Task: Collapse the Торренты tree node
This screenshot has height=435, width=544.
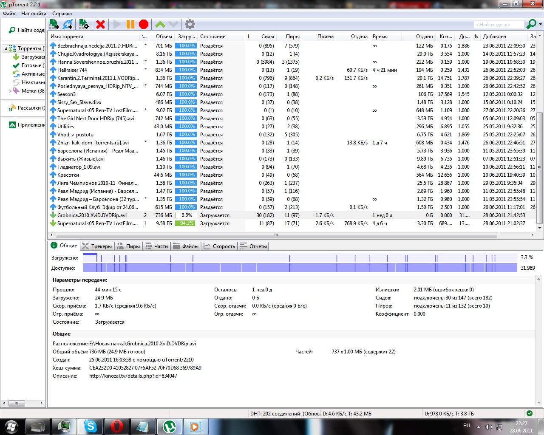Action: pyautogui.click(x=6, y=48)
